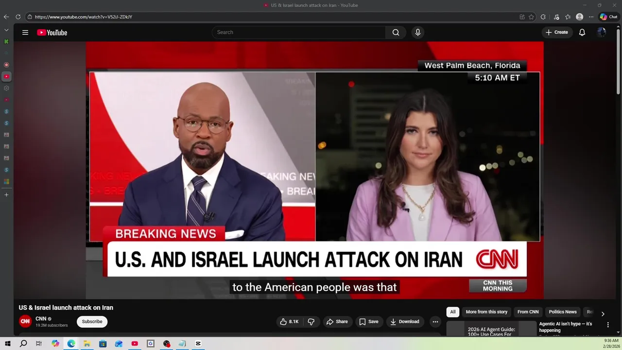622x350 pixels.
Task: Open the 2026 AI Agent Guide thumbnail
Action: point(491,329)
